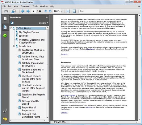Select All Tags Must Be Closed bookmark
142x125 pixels.
click(31, 103)
